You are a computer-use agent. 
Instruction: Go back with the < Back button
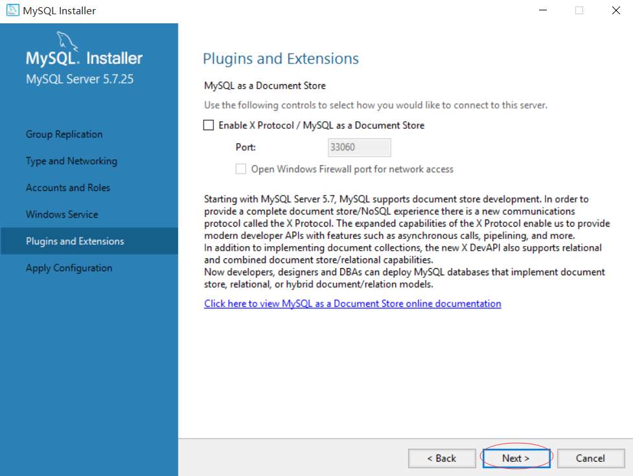442,459
